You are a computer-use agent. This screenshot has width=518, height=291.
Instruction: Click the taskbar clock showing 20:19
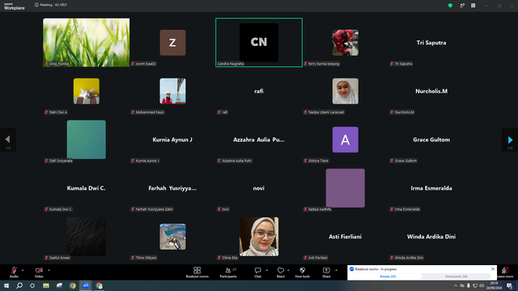click(494, 285)
